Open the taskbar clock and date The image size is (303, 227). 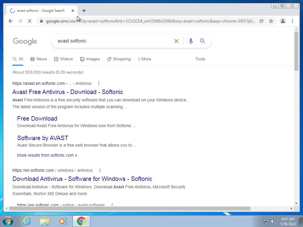[288, 221]
